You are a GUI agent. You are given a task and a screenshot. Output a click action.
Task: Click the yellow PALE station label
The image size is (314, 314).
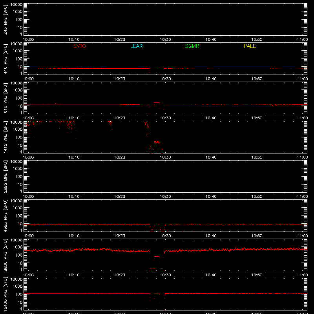(x=250, y=46)
